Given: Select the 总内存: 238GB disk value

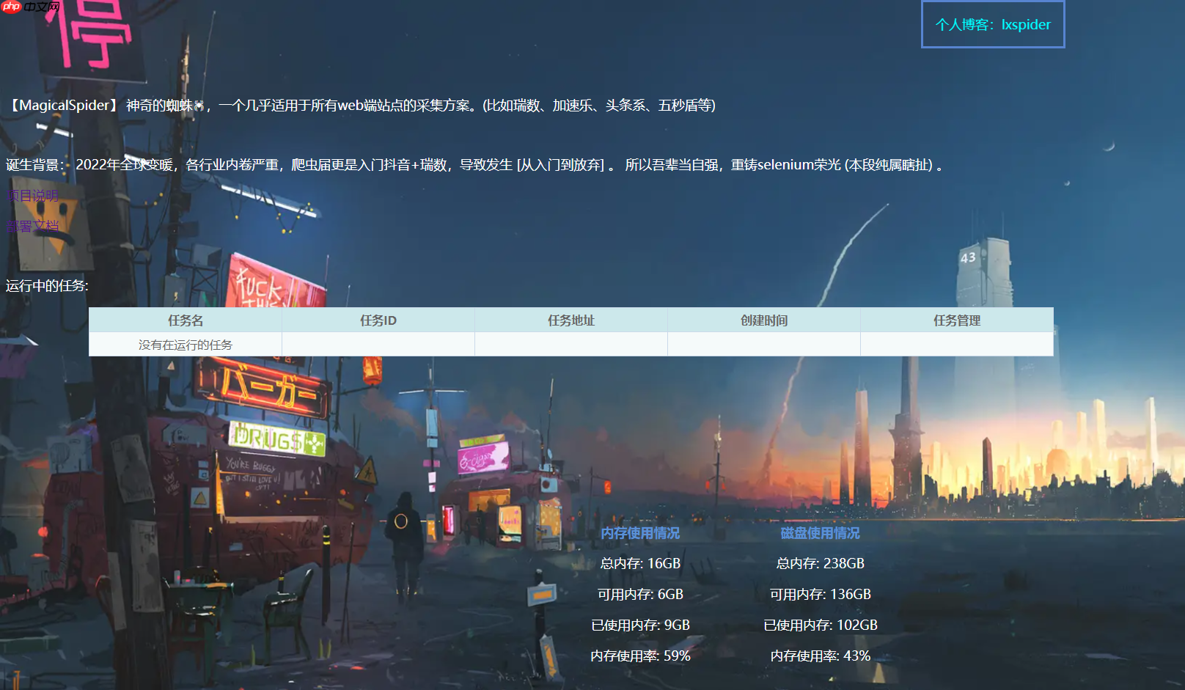Looking at the screenshot, I should pos(820,563).
